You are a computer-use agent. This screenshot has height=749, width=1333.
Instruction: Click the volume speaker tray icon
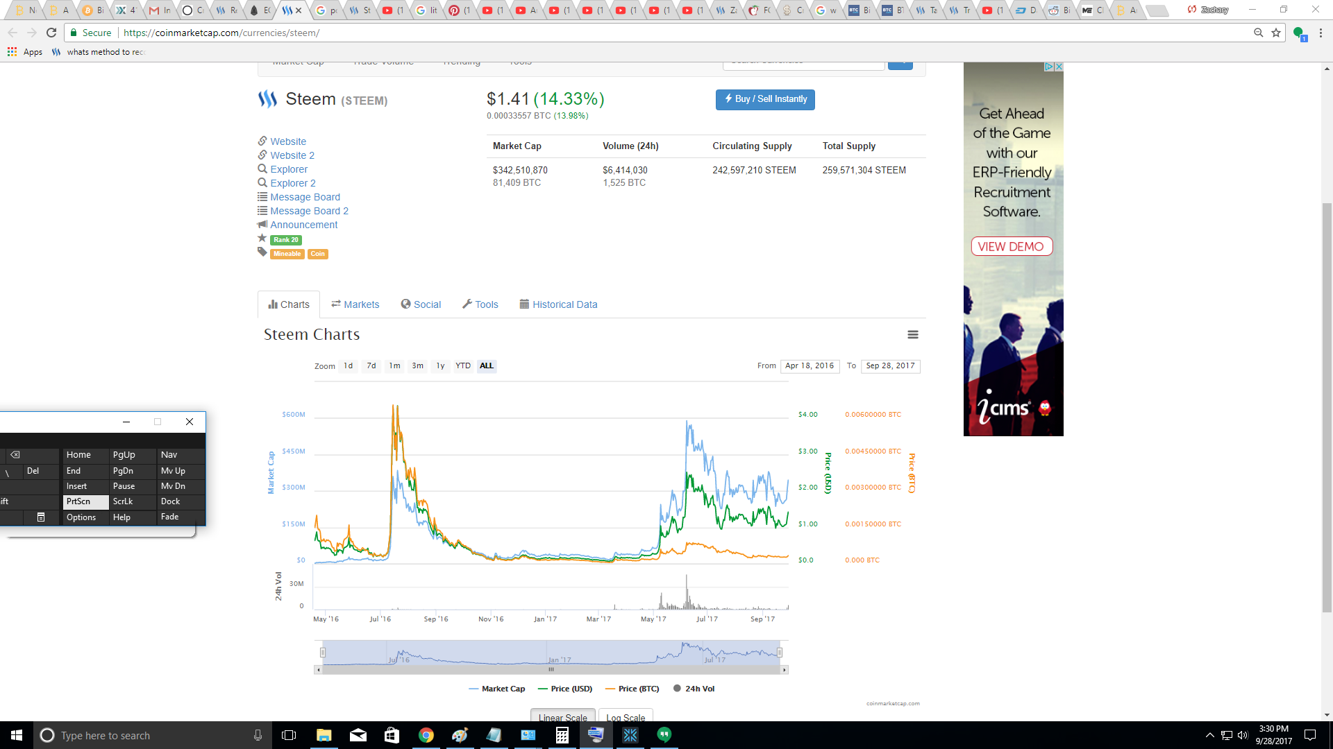pos(1243,735)
